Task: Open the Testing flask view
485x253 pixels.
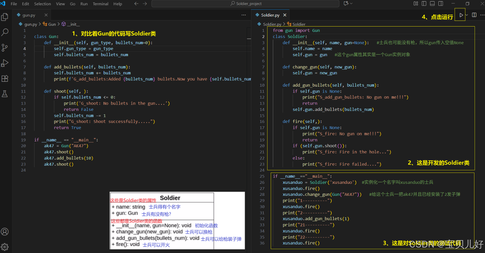Action: (x=5, y=94)
